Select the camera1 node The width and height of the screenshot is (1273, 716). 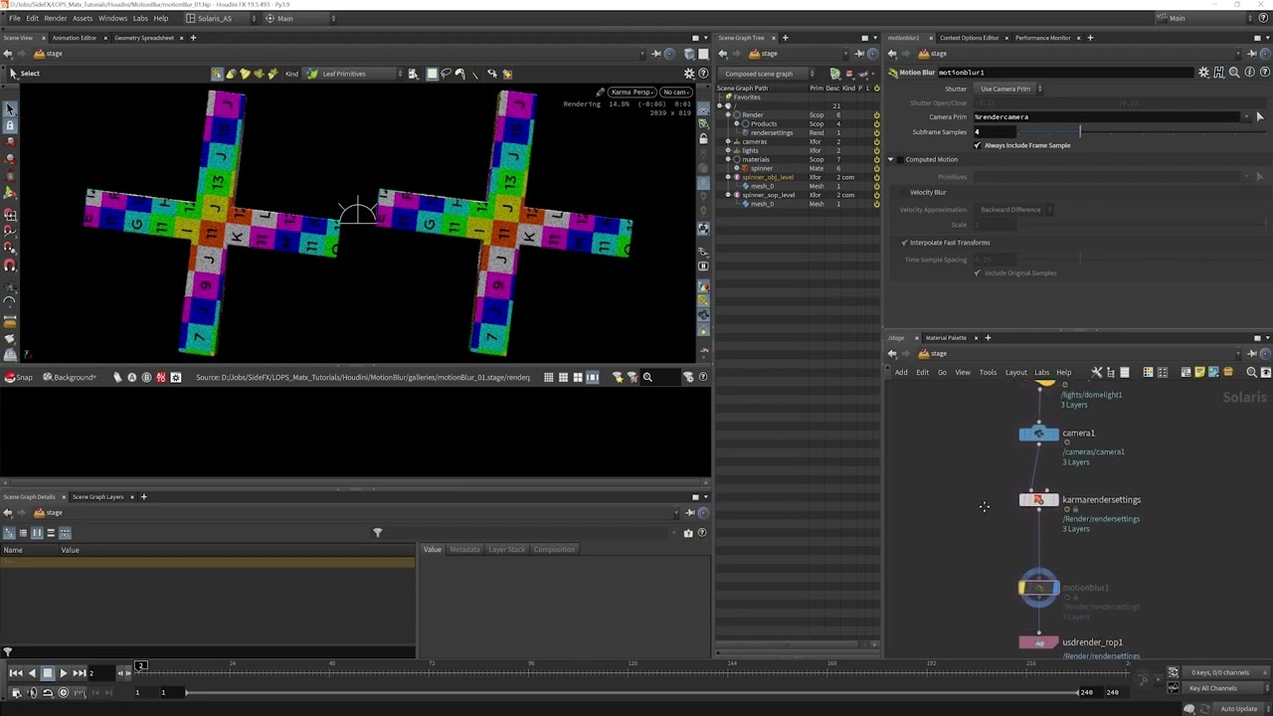tap(1039, 434)
